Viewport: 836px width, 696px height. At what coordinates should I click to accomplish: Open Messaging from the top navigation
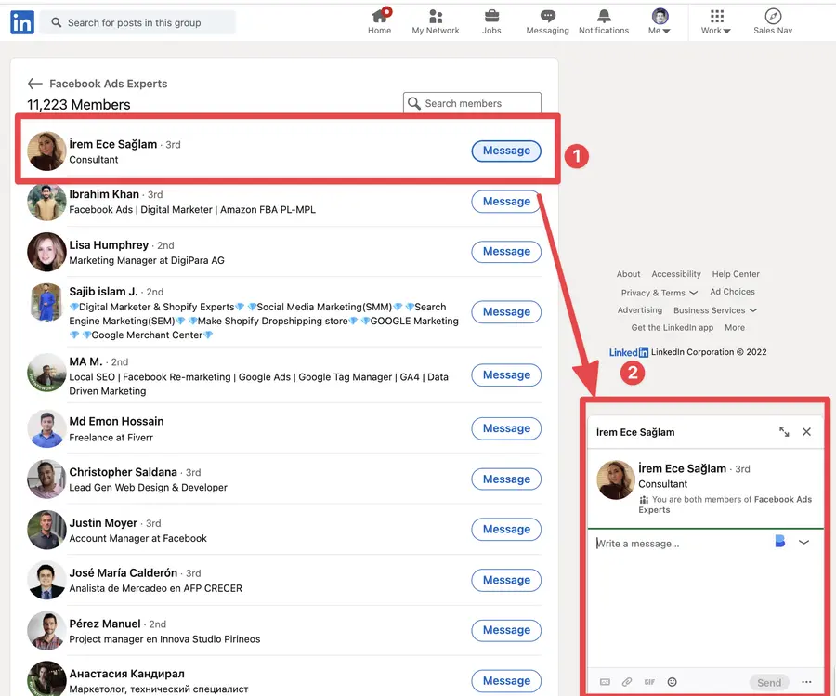pos(547,20)
